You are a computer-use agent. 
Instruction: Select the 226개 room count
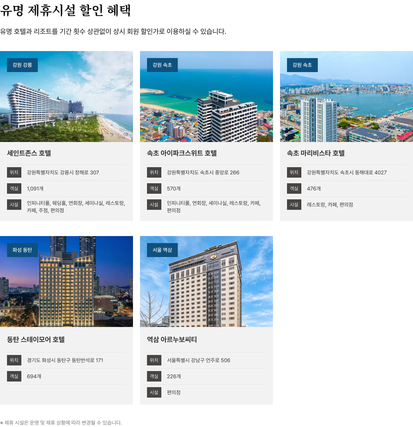(174, 376)
